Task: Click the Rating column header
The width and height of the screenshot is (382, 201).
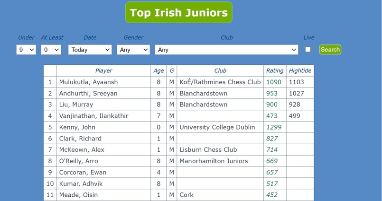Action: (x=275, y=70)
